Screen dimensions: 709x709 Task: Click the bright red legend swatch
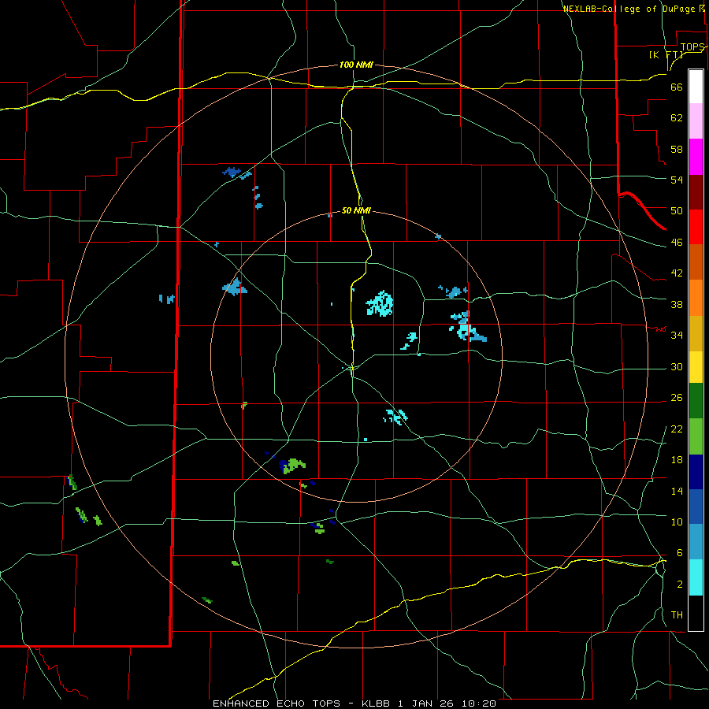click(696, 227)
